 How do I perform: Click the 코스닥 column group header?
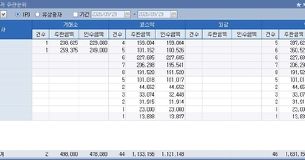(147, 25)
